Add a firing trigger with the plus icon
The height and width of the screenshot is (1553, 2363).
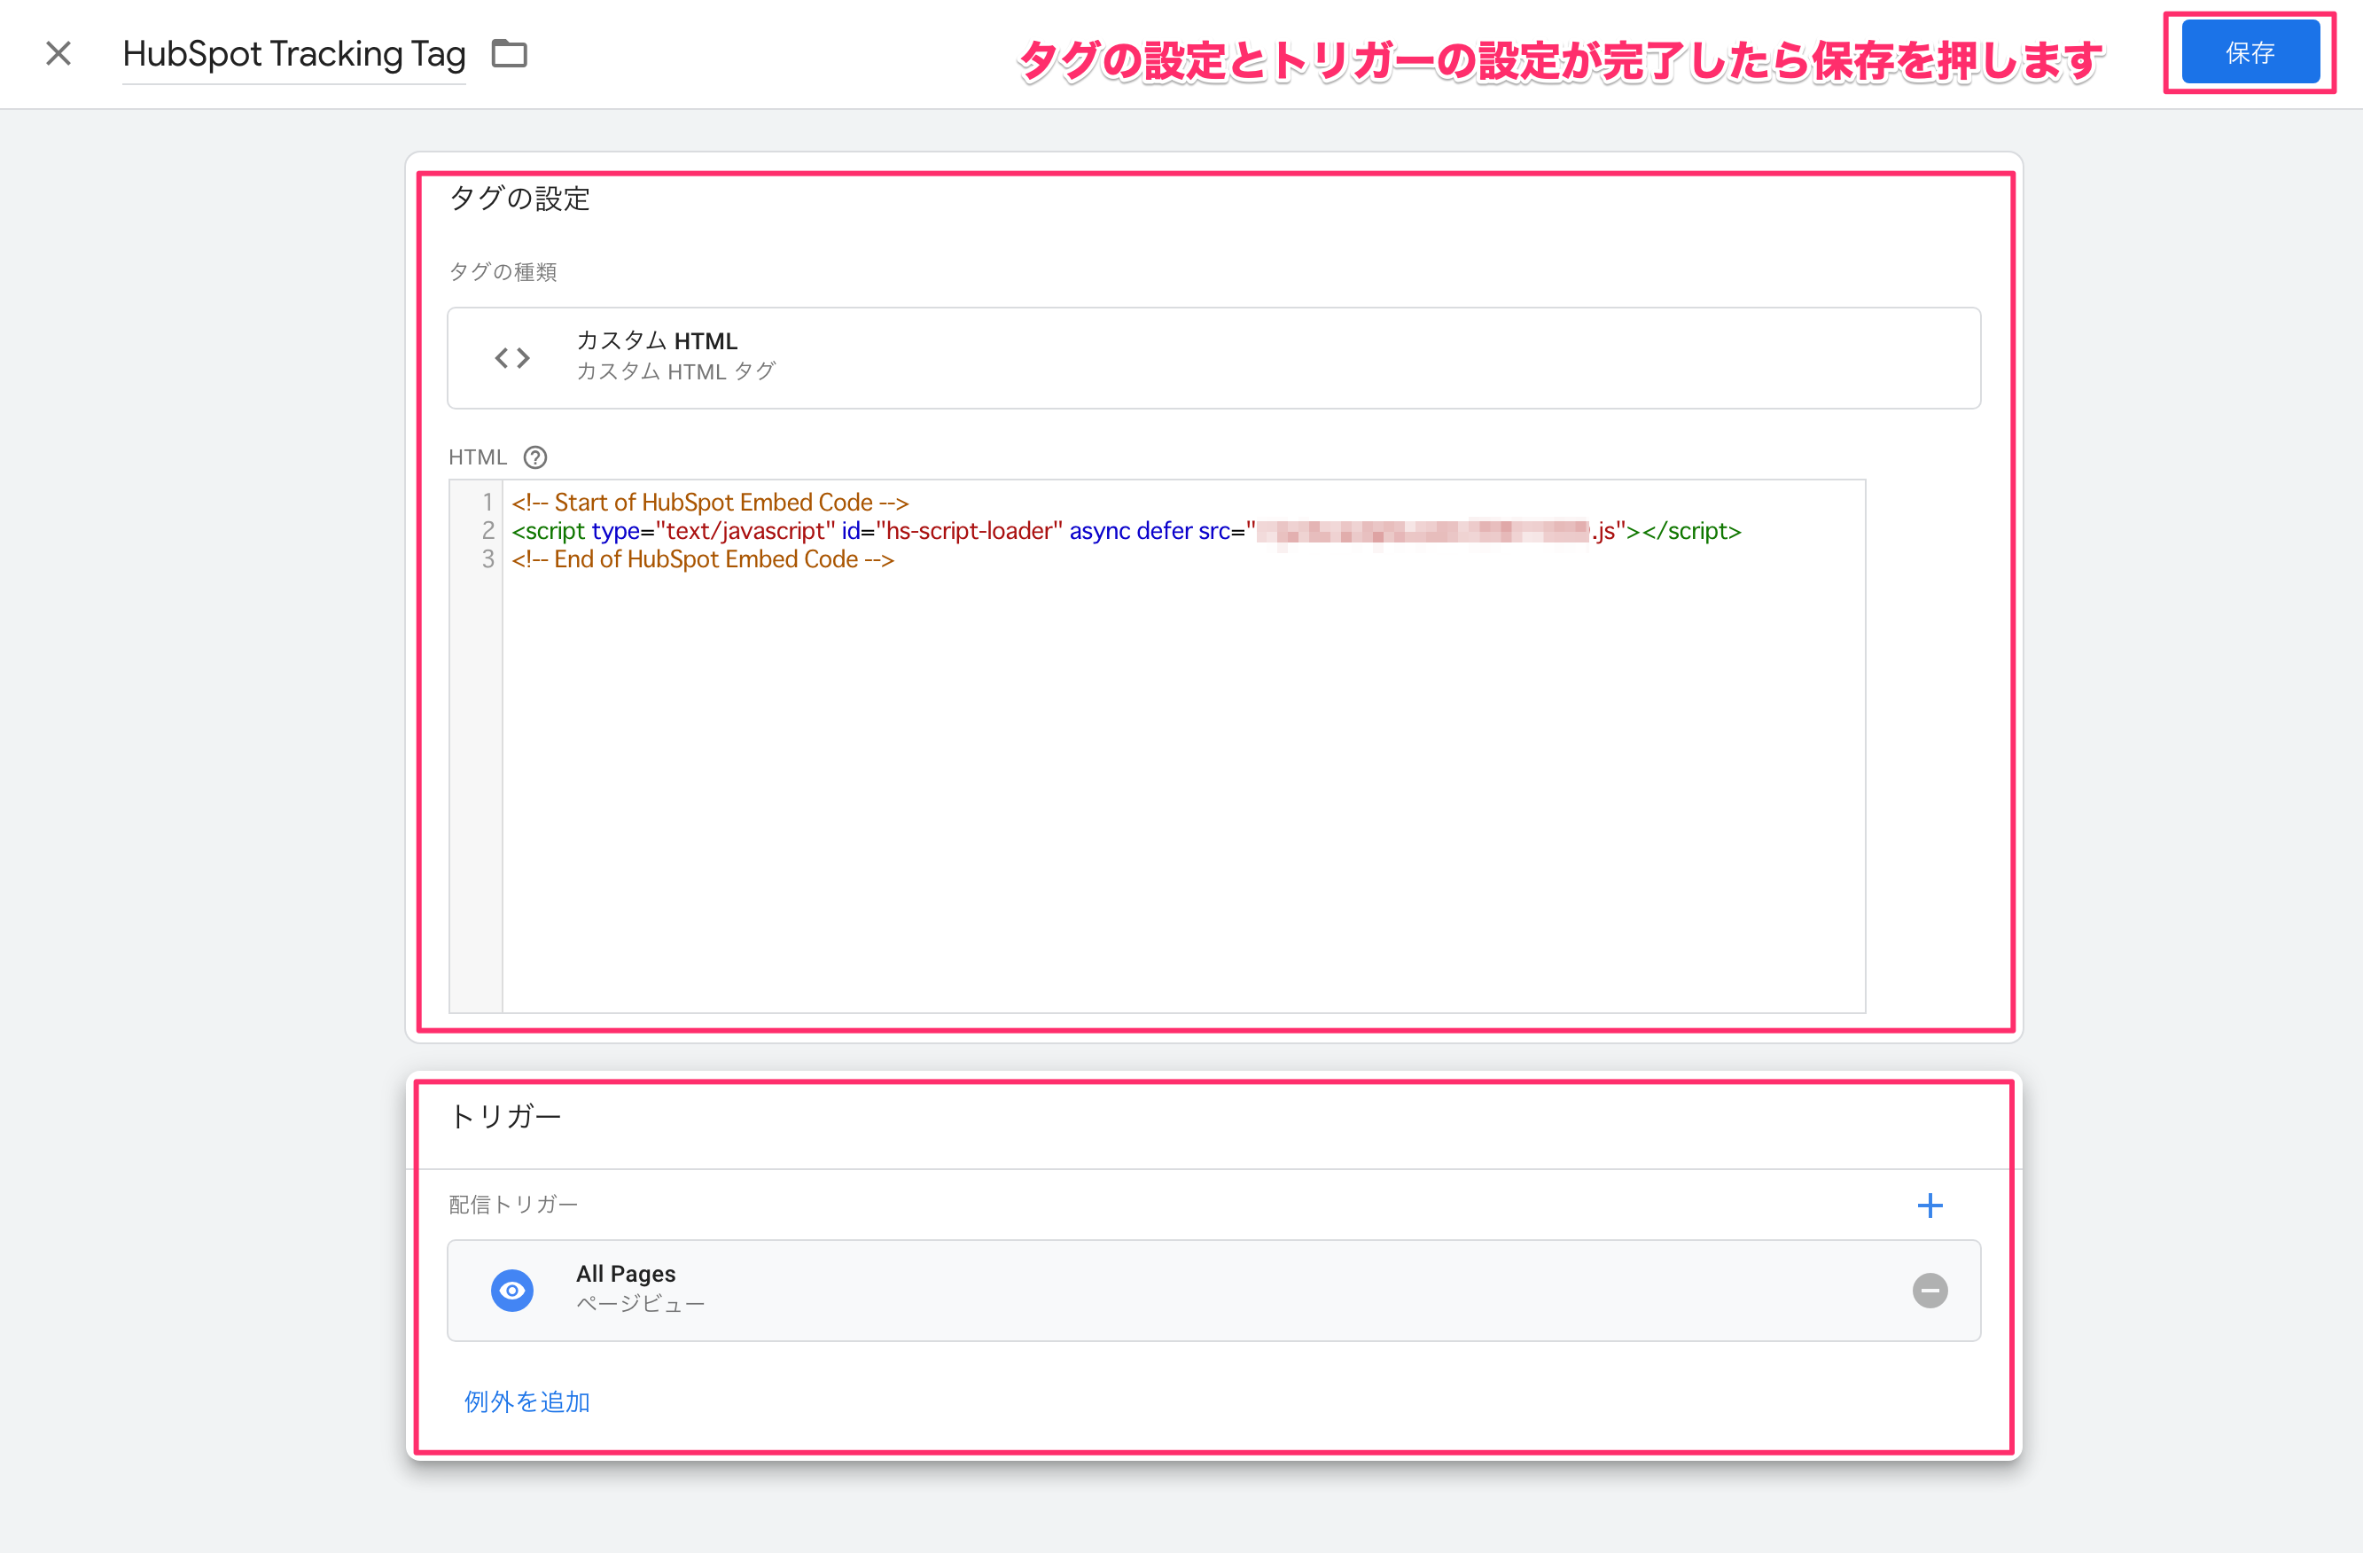pos(1929,1206)
